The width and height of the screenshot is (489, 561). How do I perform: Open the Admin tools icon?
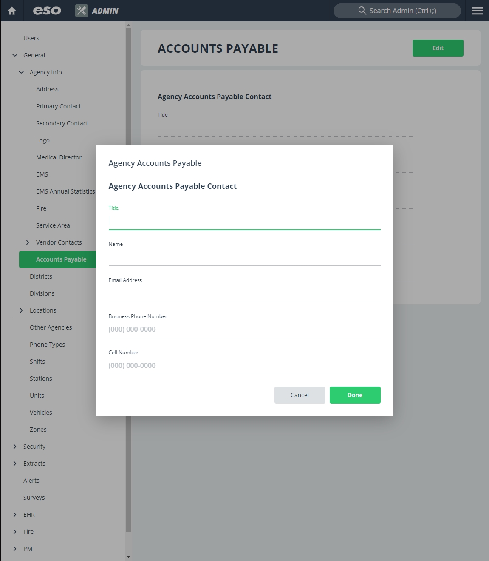pos(82,11)
